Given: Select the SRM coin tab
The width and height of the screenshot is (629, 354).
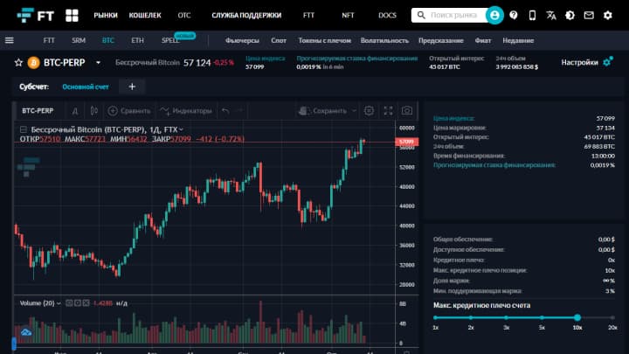Looking at the screenshot, I should pyautogui.click(x=79, y=40).
